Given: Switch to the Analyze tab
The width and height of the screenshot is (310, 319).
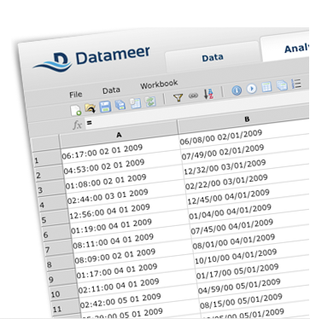Looking at the screenshot, I should coord(295,49).
